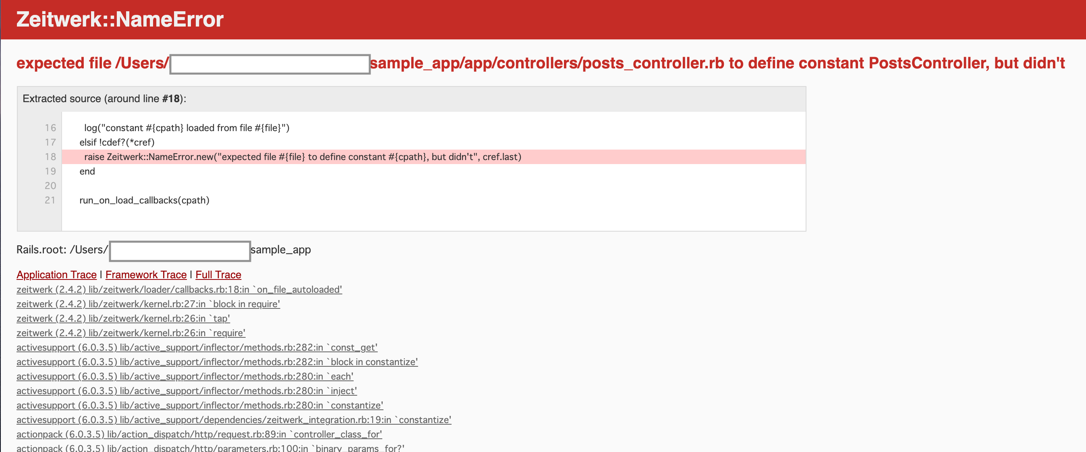The height and width of the screenshot is (452, 1086).
Task: Show the Full Trace view
Action: [218, 275]
